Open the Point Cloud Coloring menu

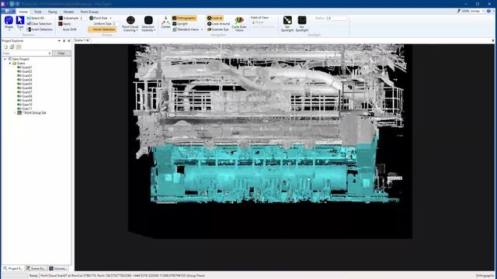tap(130, 24)
